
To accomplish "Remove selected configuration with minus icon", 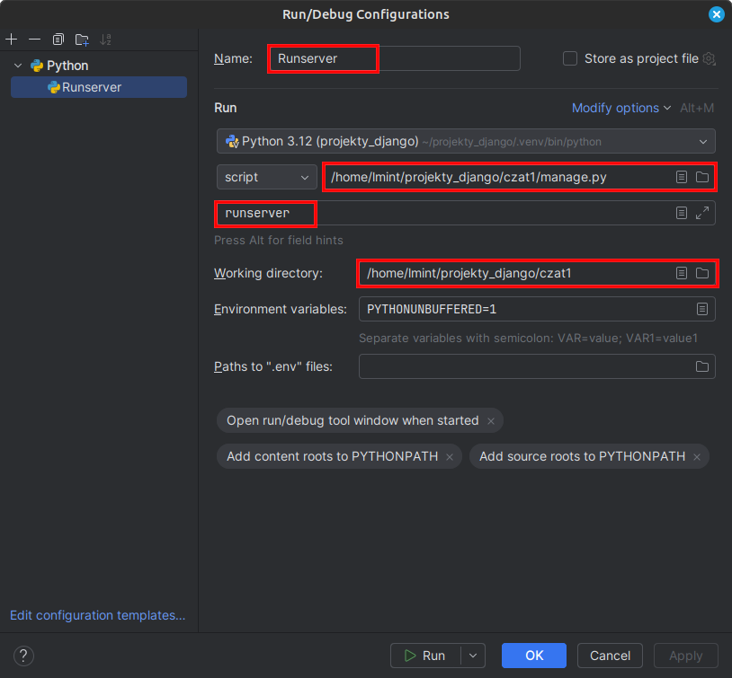I will click(34, 40).
